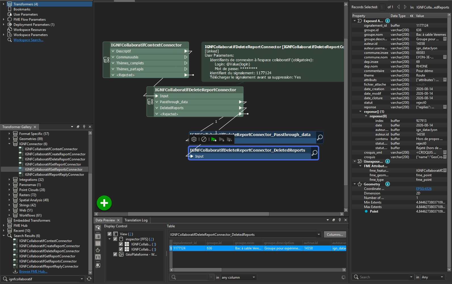Float the Data Preview panel
Screen dimensions: 452x284
334,220
